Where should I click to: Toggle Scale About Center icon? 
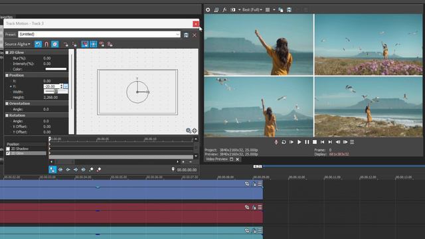tap(93, 44)
